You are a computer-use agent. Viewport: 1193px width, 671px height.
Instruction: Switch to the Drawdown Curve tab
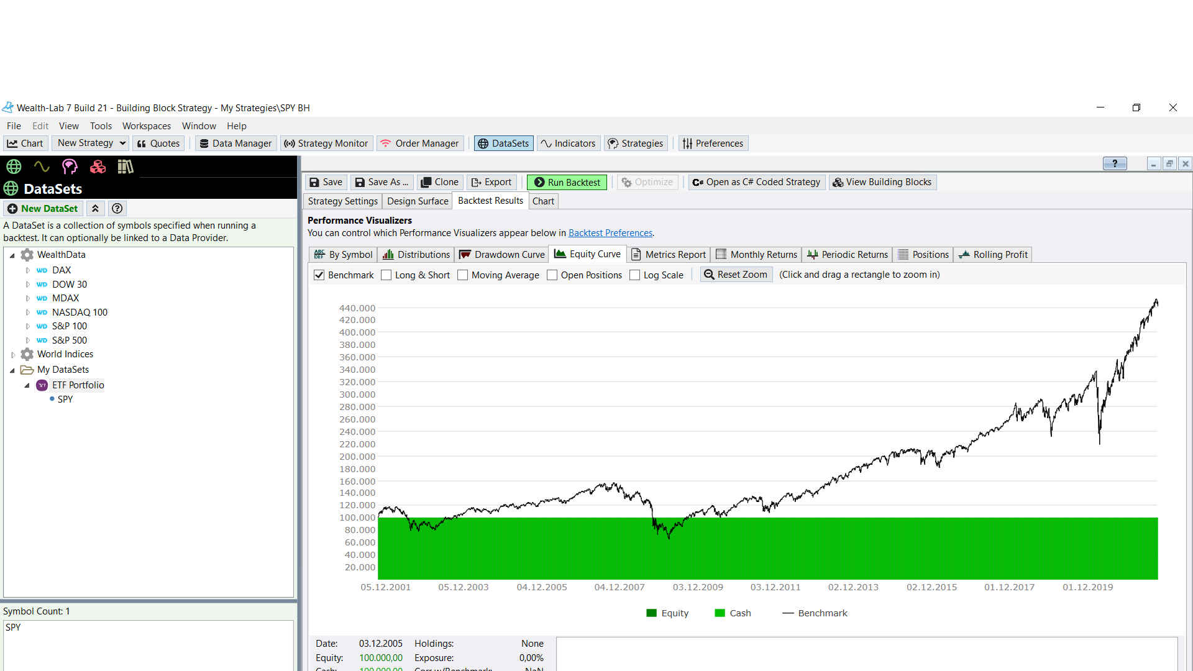(x=502, y=255)
